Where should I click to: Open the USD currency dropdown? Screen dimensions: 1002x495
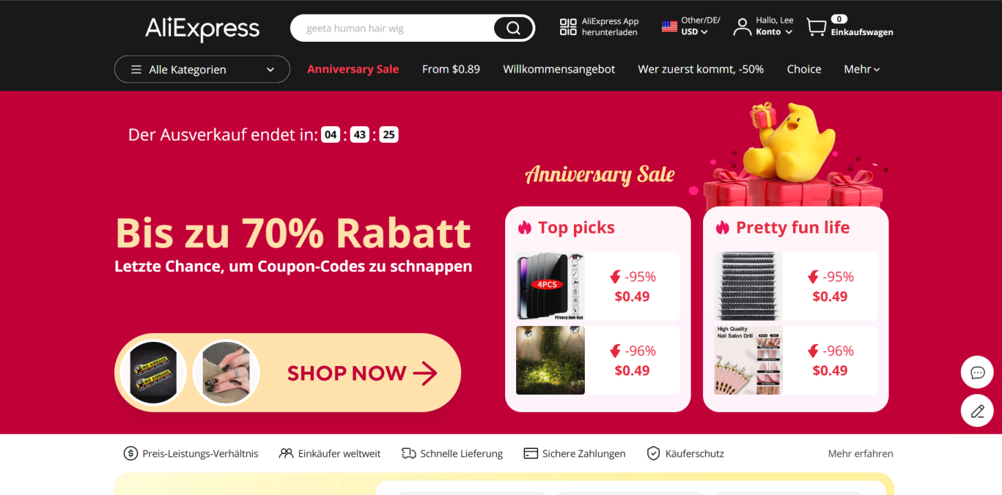(x=694, y=32)
